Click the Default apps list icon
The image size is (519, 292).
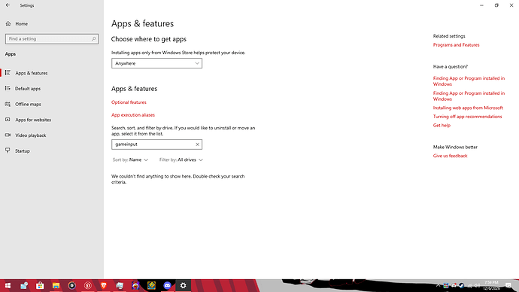click(x=8, y=88)
